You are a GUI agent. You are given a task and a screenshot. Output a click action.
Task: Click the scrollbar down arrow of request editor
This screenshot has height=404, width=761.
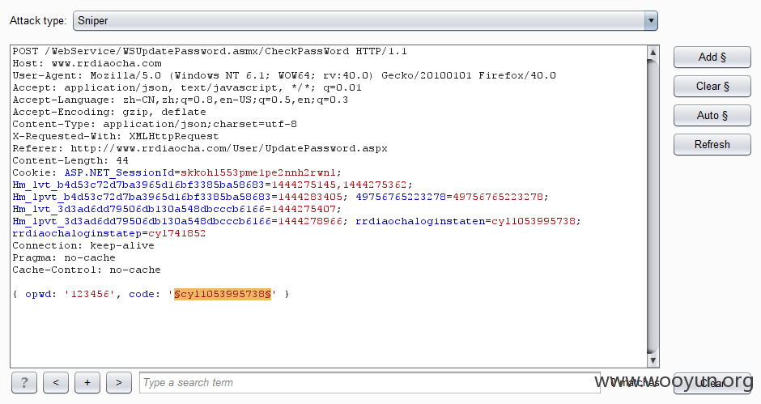653,360
